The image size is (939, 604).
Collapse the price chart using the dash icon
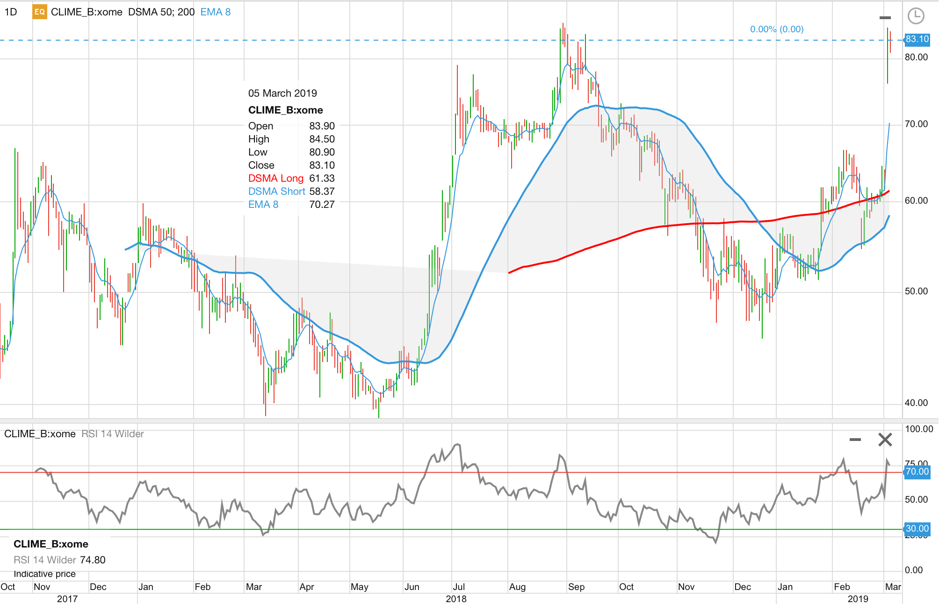click(885, 18)
